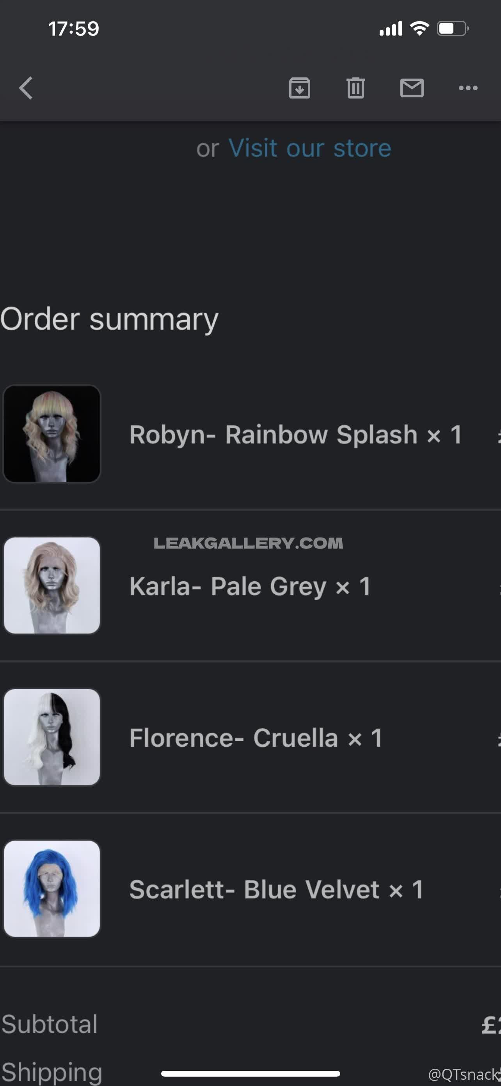Mark email as unread with envelope icon
Image resolution: width=501 pixels, height=1086 pixels.
[412, 88]
